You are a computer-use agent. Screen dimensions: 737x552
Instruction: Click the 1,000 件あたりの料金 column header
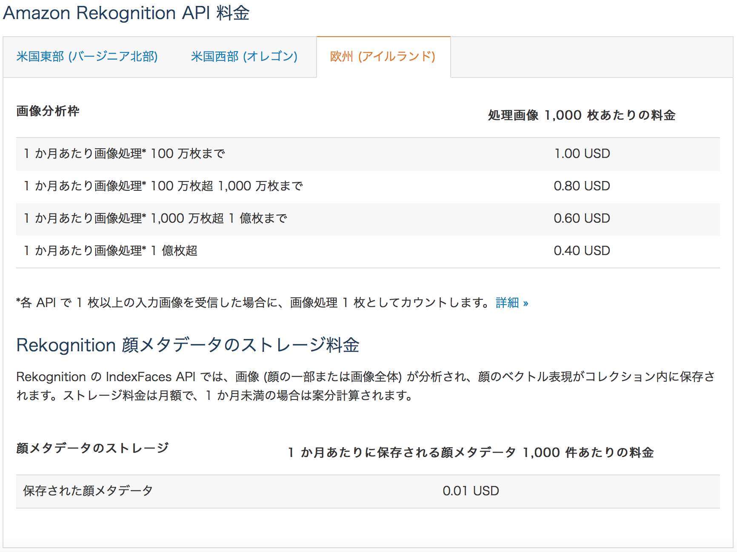click(x=471, y=452)
